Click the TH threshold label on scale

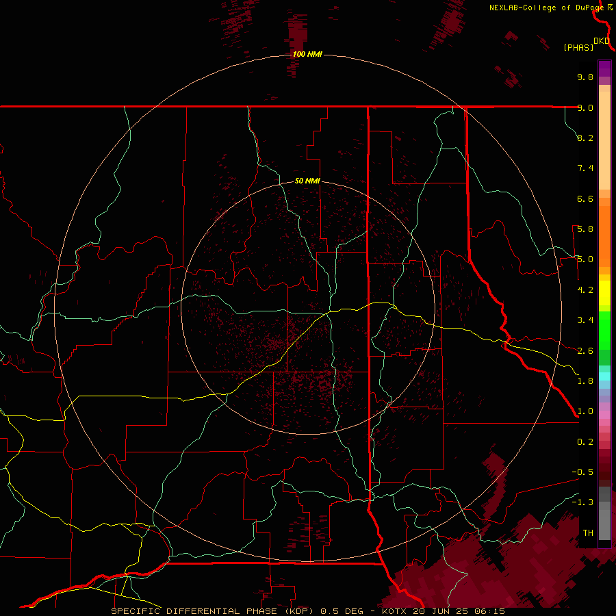pos(588,533)
